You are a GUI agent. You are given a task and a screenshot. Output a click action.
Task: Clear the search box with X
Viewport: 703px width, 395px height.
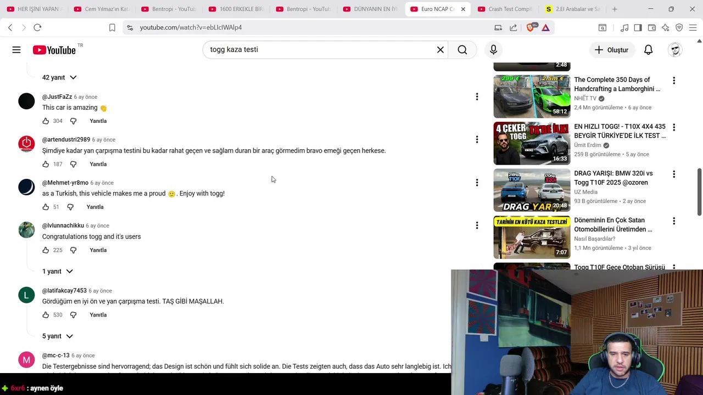[x=440, y=50]
